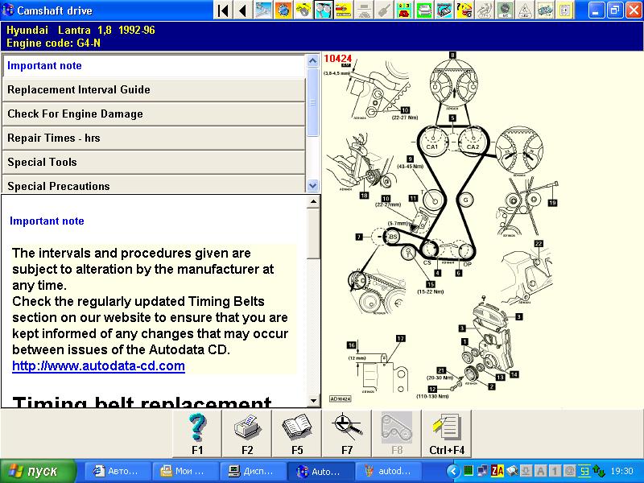Open the question mark red car icon
Viewport: 644px width, 483px height.
[x=464, y=10]
